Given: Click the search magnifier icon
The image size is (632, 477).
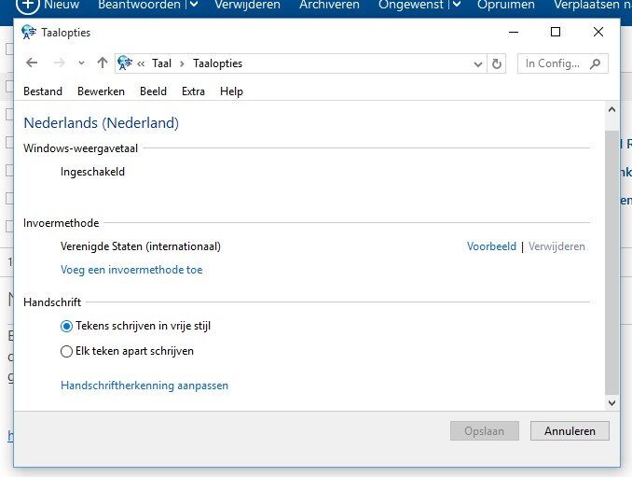Looking at the screenshot, I should [x=595, y=63].
